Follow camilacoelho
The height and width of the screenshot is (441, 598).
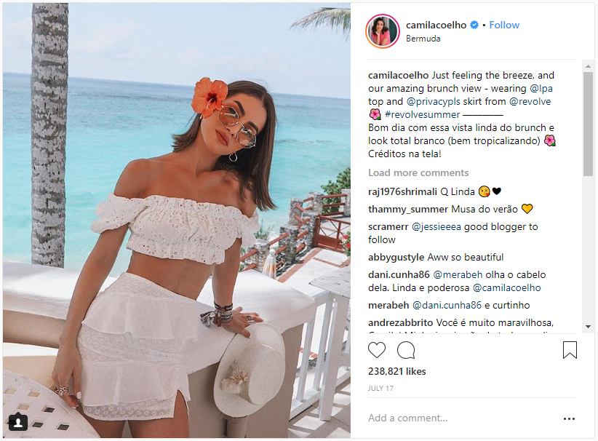pos(504,25)
